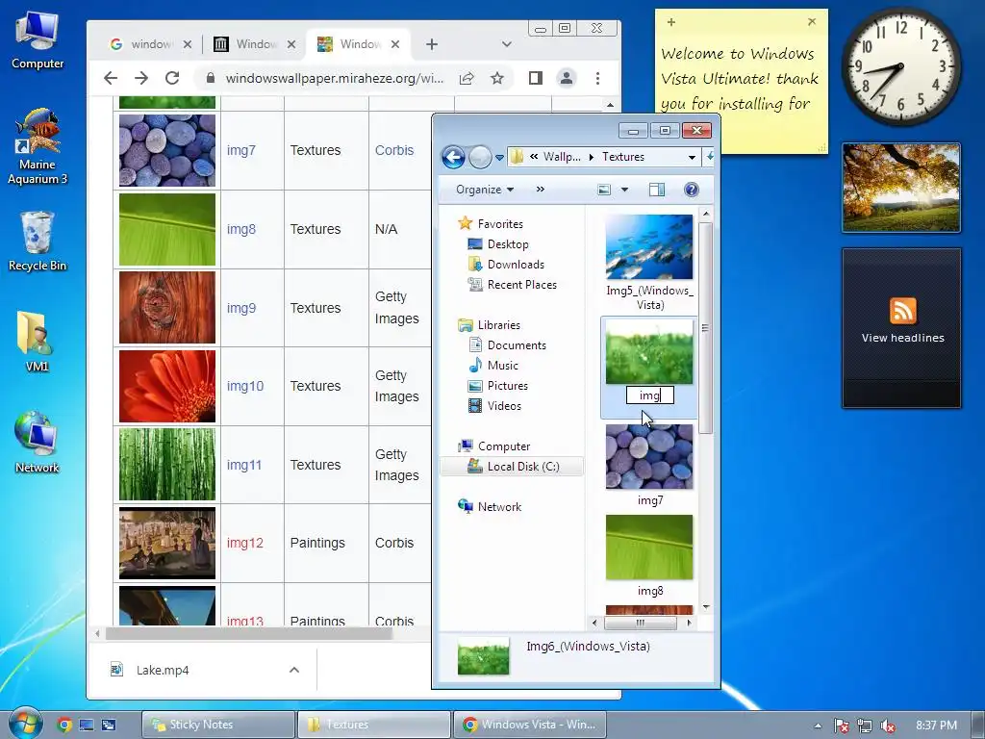Open the img10 link in table

pyautogui.click(x=245, y=386)
